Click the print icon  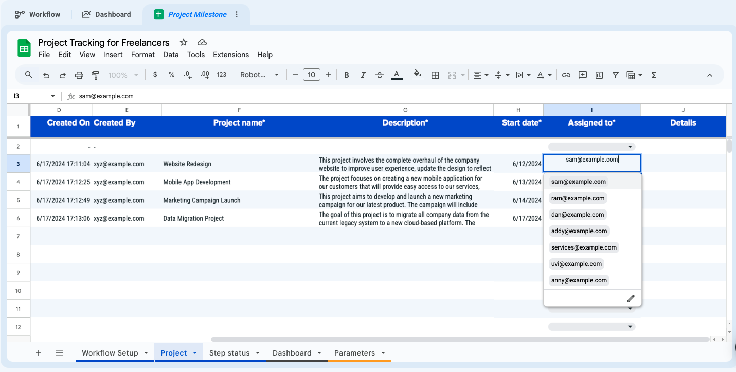pos(79,75)
